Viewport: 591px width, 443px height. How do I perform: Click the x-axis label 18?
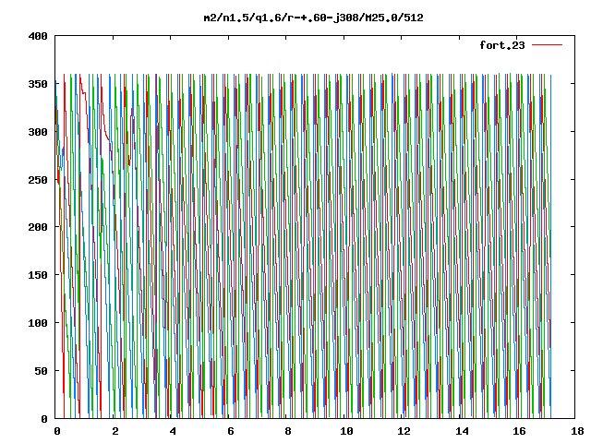tap(577, 431)
